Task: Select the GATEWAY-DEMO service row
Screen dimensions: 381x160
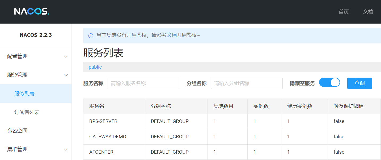Action: [x=108, y=137]
